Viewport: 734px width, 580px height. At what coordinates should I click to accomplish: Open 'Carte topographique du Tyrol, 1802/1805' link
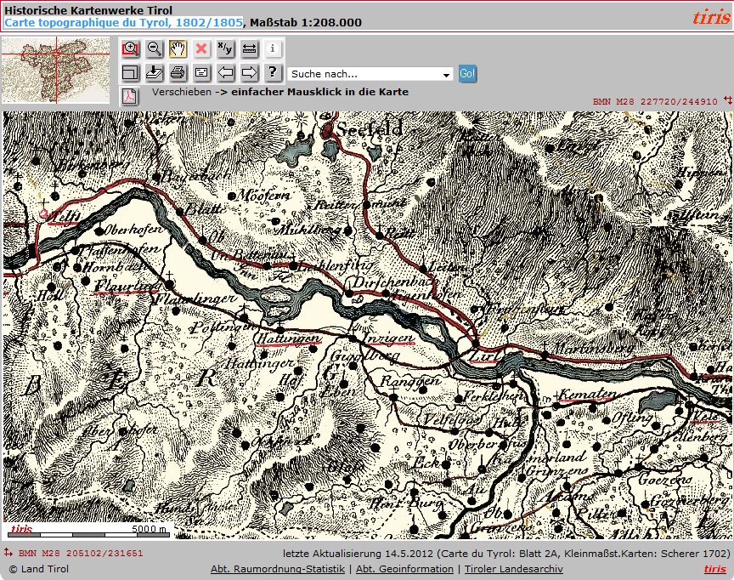pos(123,22)
